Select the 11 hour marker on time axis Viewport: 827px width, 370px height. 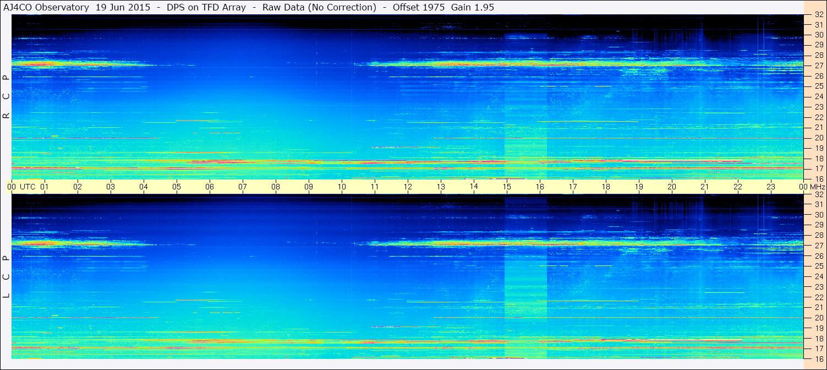pos(375,187)
